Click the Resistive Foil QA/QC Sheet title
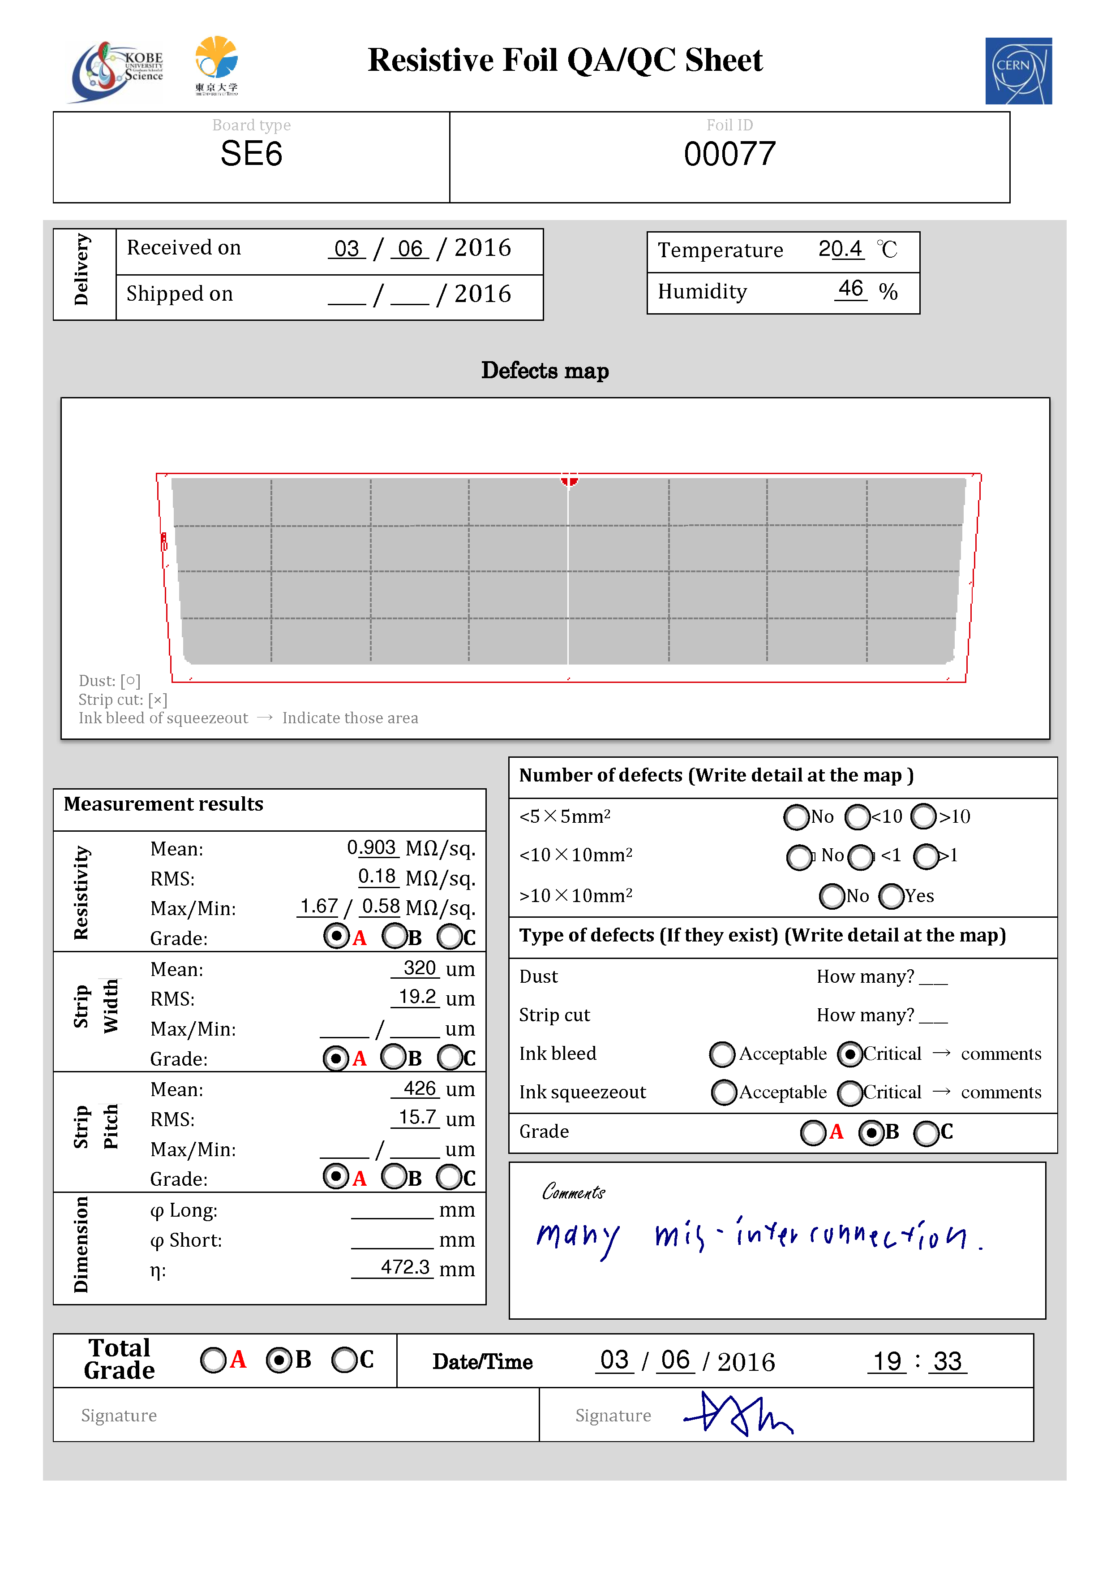The image size is (1111, 1572). click(x=565, y=60)
